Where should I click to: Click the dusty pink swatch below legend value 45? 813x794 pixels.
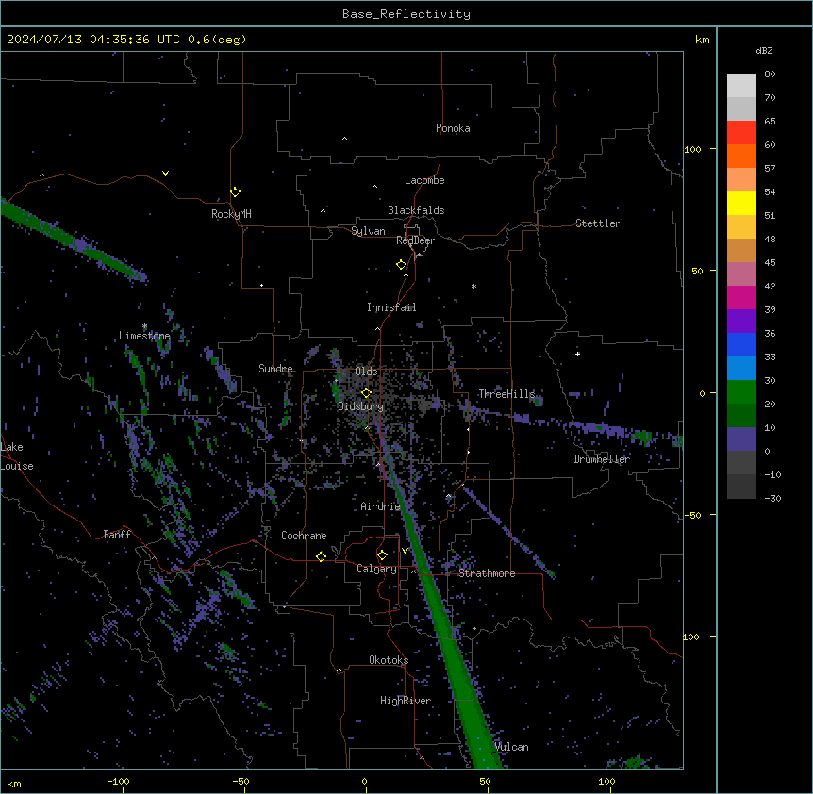[x=741, y=273]
